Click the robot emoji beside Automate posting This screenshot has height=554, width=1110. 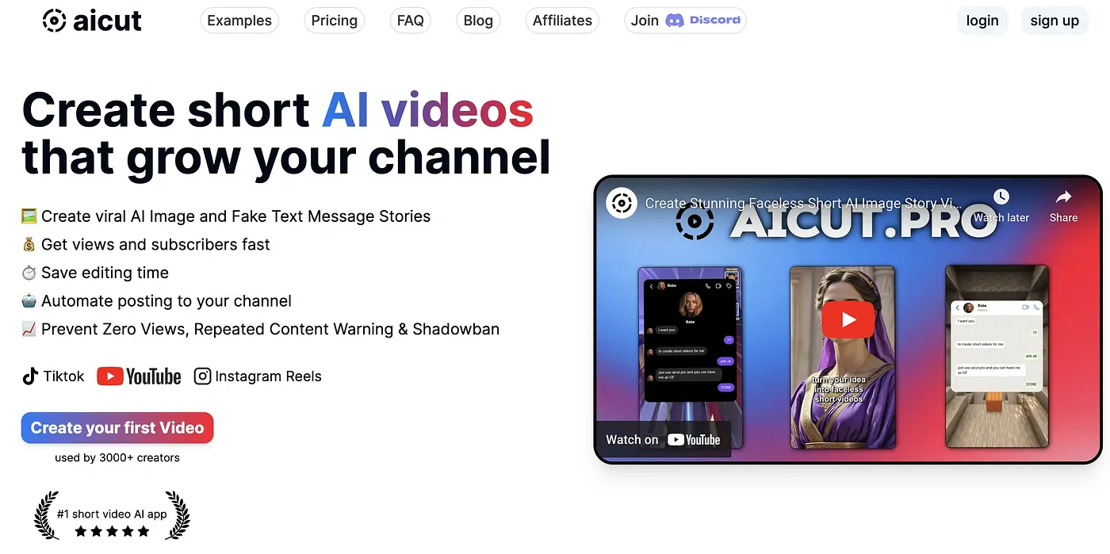pyautogui.click(x=29, y=301)
